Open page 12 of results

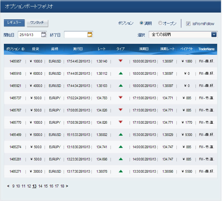point(29,186)
